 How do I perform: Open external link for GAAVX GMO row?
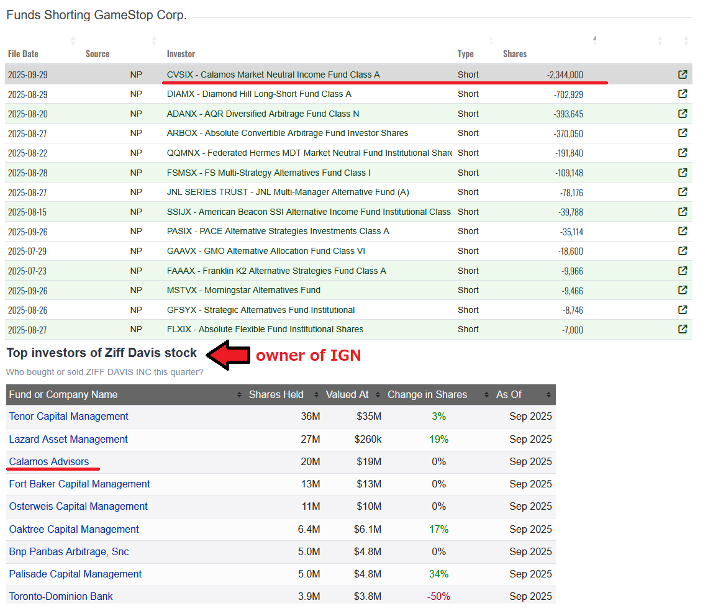(683, 251)
